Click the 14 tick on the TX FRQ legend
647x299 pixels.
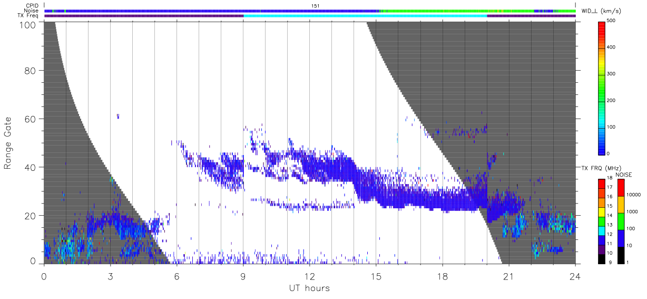tap(610, 215)
